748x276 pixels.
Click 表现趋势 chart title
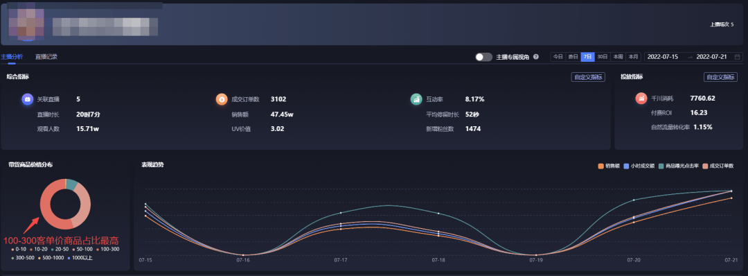coord(152,165)
